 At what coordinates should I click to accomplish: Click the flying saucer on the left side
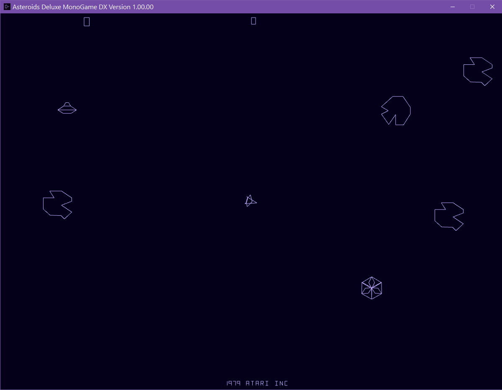tap(67, 108)
